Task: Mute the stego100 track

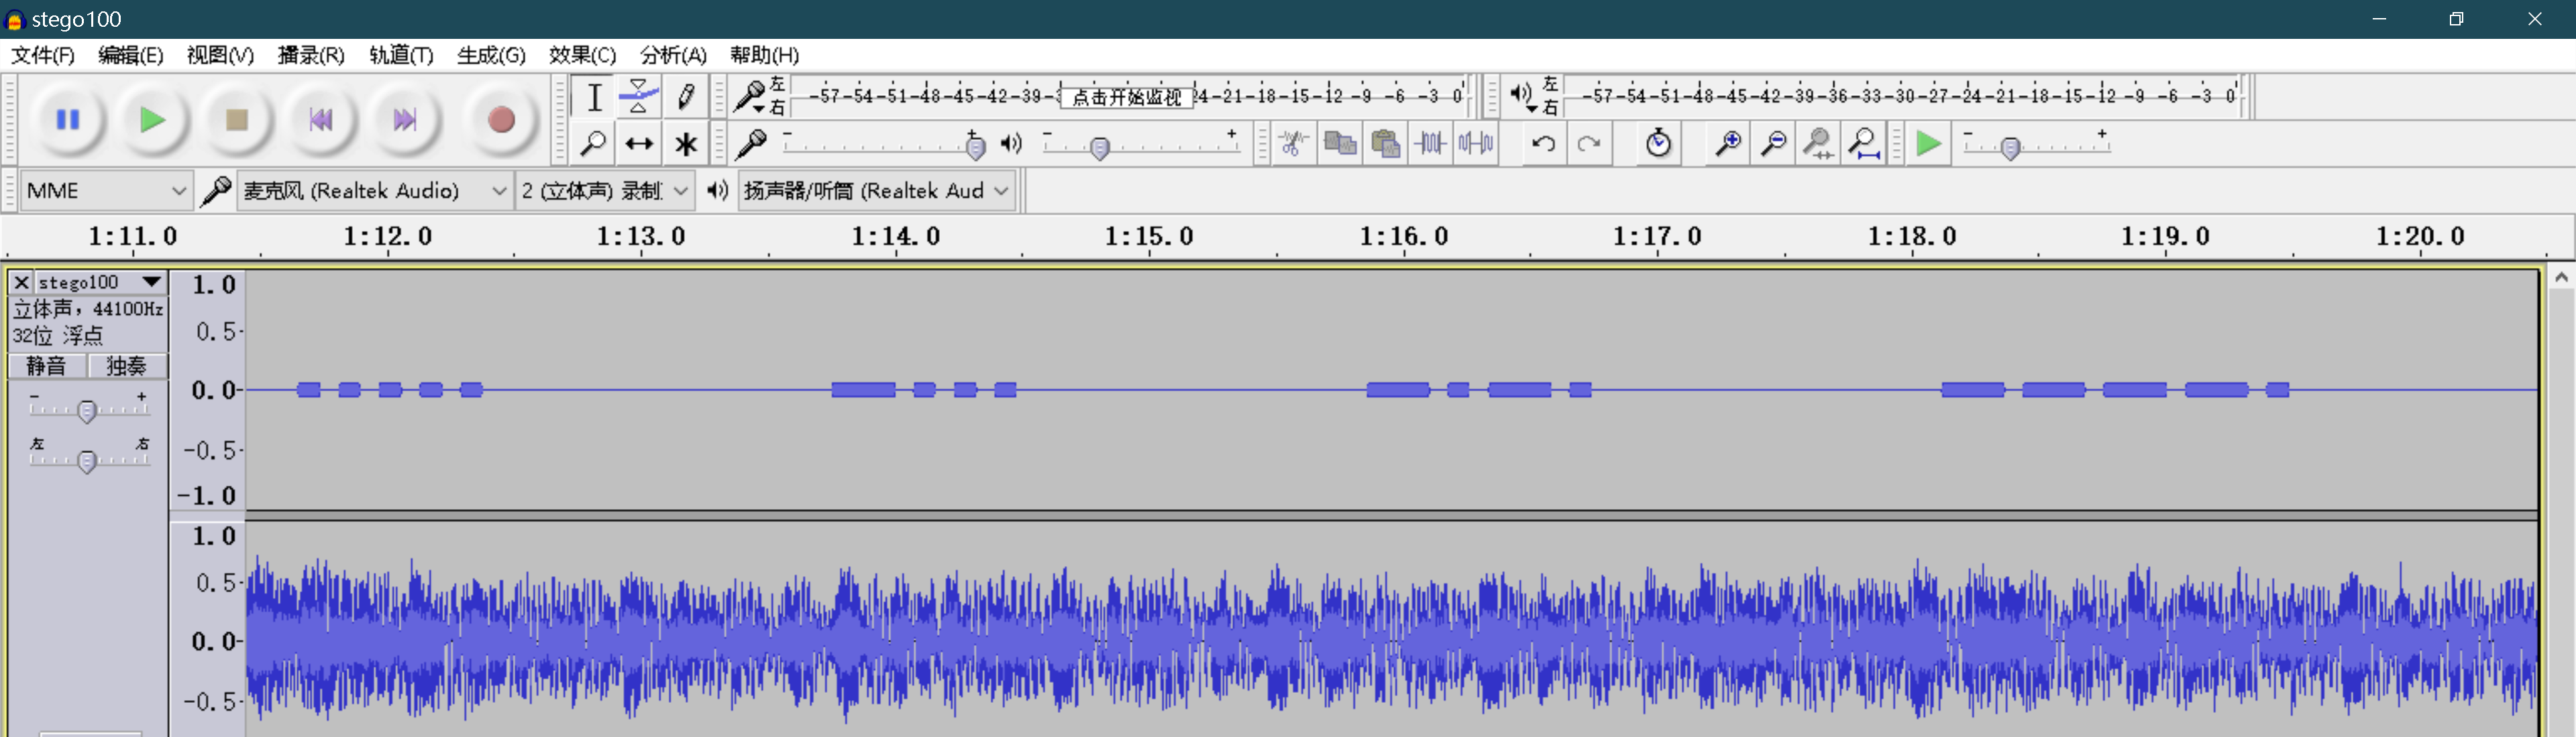Action: point(47,366)
